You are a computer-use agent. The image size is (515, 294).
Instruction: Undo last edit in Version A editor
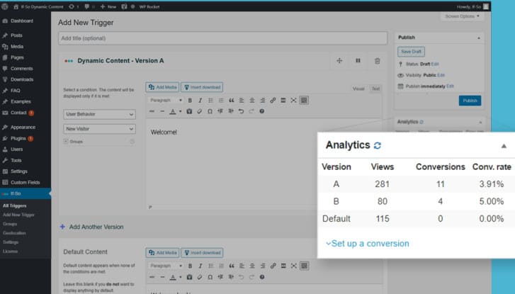point(241,111)
